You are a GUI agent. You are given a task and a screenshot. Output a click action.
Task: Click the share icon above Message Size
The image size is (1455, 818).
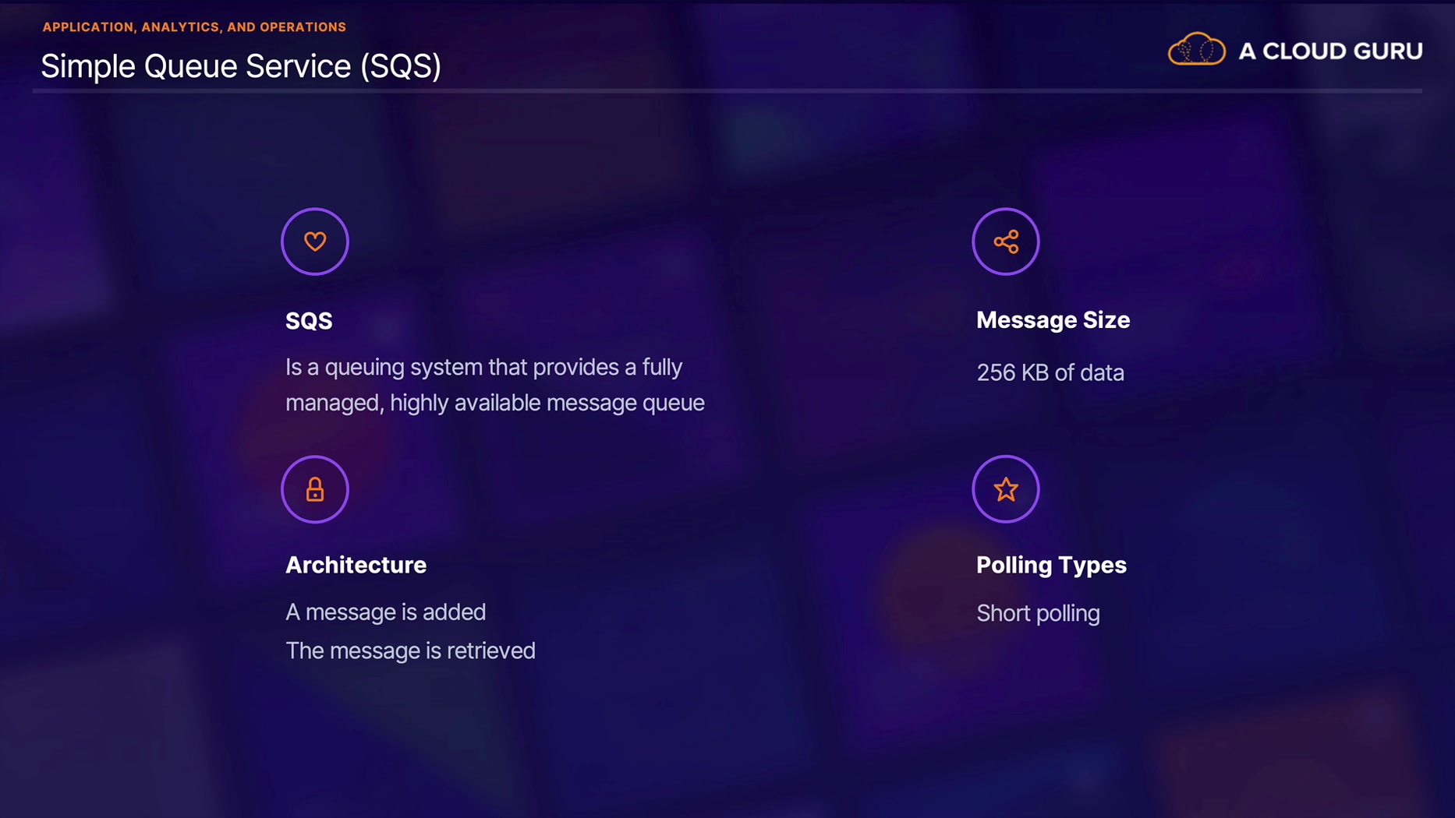point(1006,242)
